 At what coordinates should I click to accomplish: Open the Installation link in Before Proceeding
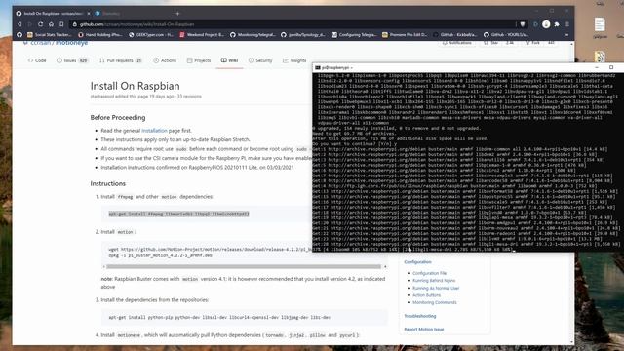[x=154, y=130]
